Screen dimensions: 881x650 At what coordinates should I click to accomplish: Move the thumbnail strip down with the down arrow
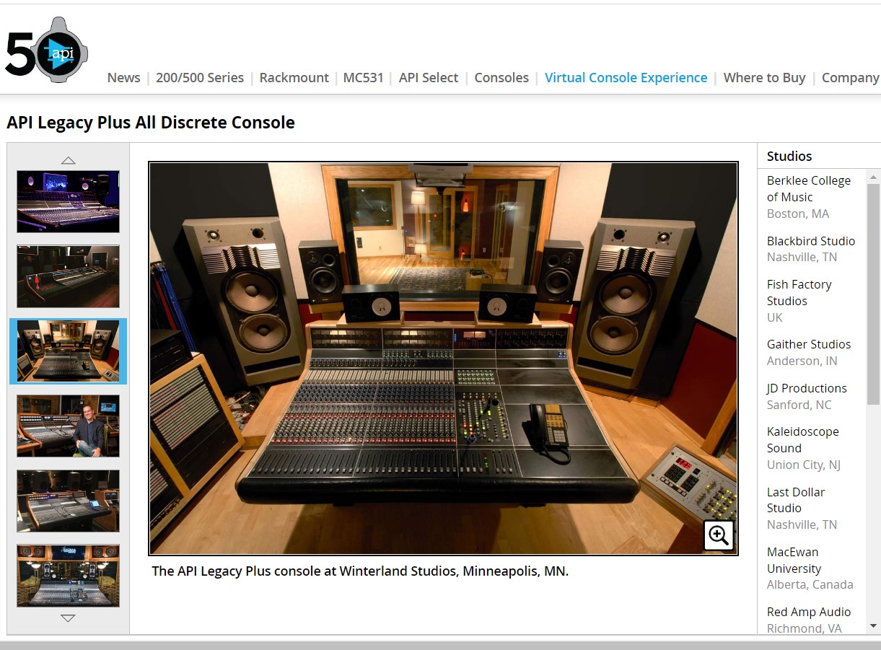click(68, 618)
